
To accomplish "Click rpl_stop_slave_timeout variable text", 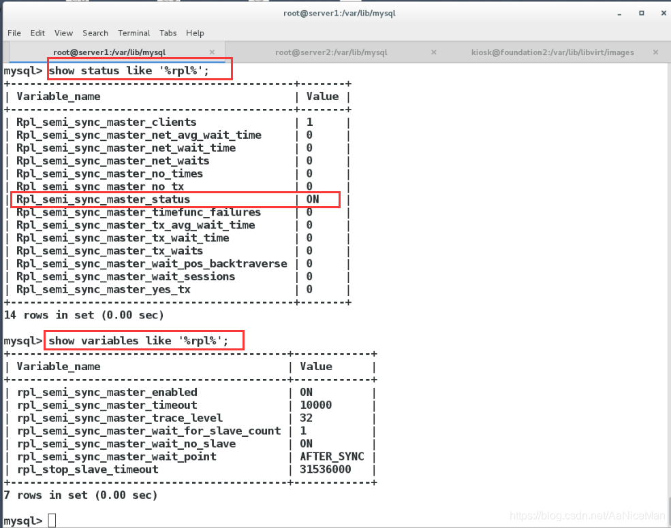I will click(x=88, y=469).
